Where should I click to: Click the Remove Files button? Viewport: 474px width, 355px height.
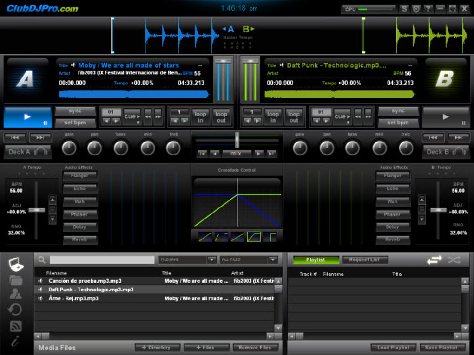pyautogui.click(x=255, y=348)
